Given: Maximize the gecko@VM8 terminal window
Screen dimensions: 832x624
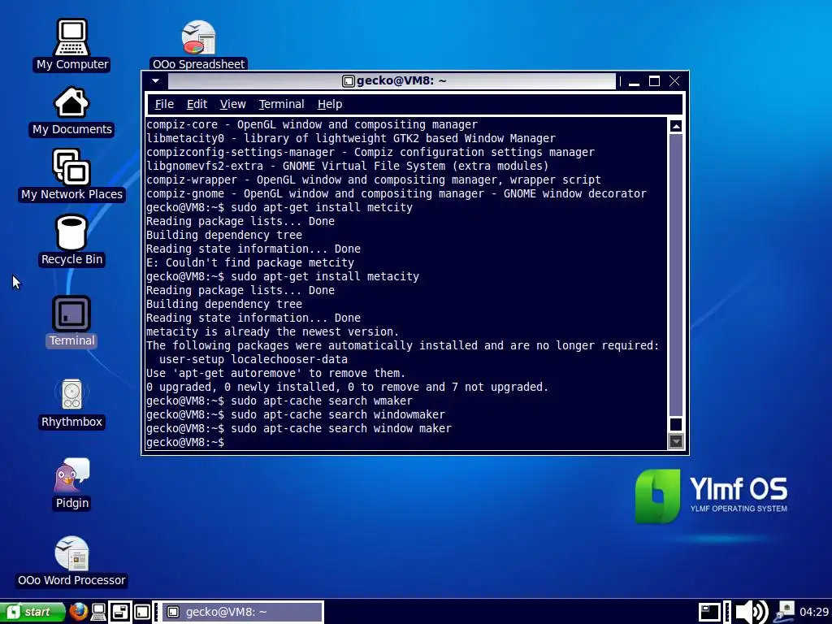Looking at the screenshot, I should (654, 81).
